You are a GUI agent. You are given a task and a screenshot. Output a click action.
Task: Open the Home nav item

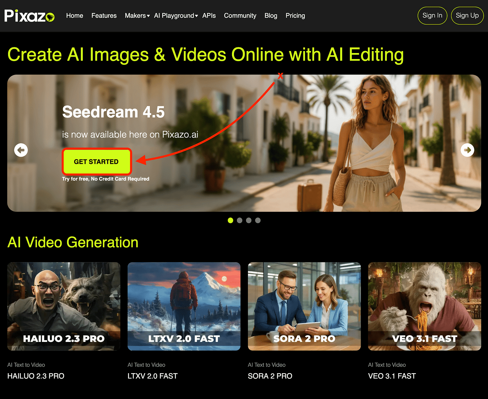pyautogui.click(x=75, y=16)
